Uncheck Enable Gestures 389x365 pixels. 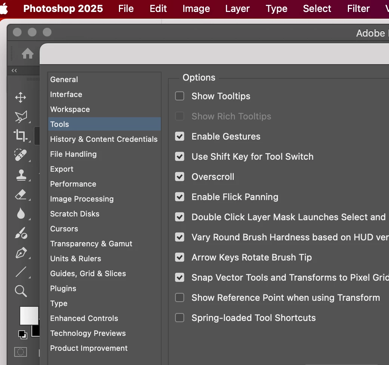[x=180, y=136]
